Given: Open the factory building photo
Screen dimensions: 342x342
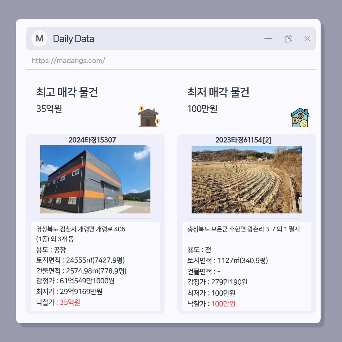Looking at the screenshot, I should 95,179.
